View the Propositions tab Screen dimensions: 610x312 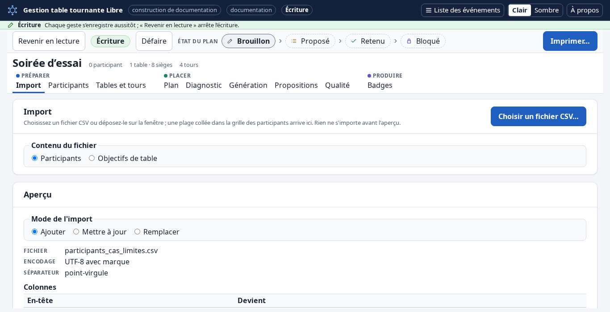tap(296, 85)
